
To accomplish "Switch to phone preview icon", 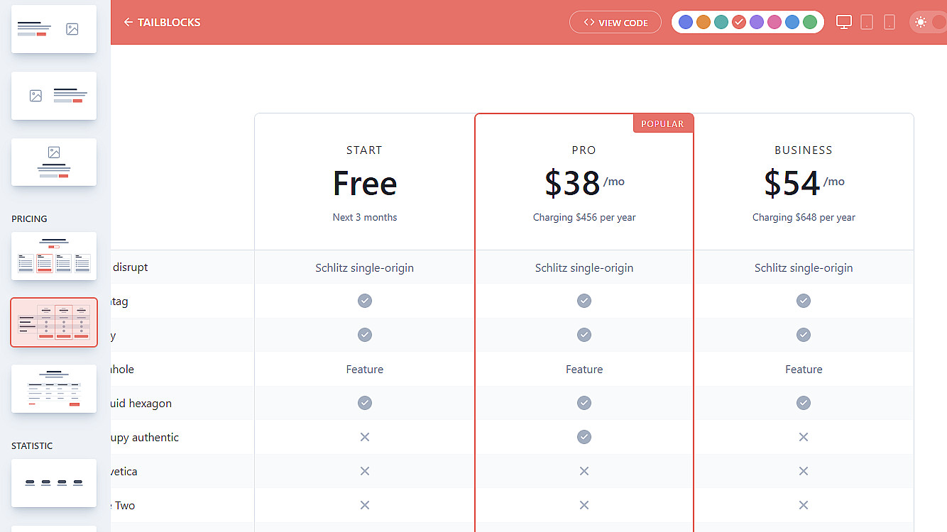I will pyautogui.click(x=889, y=22).
